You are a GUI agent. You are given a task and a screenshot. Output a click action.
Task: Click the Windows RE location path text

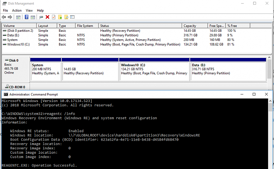point(134,135)
